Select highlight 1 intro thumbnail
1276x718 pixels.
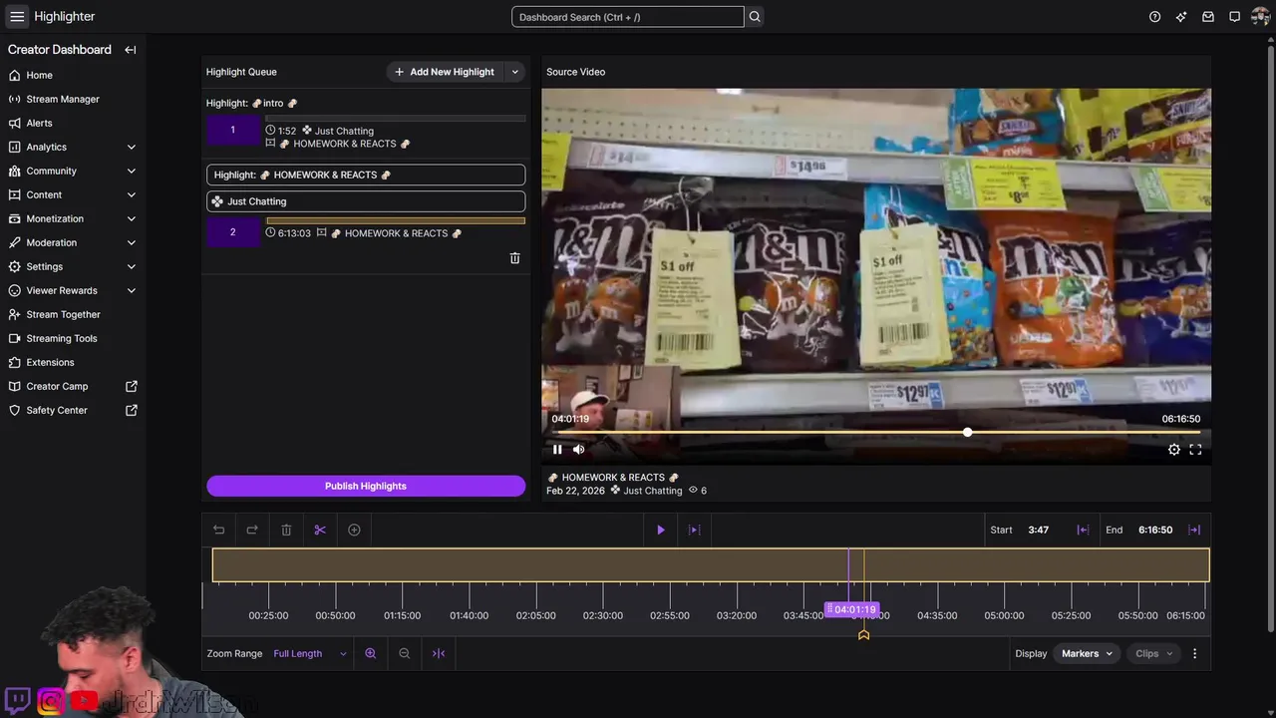point(233,131)
